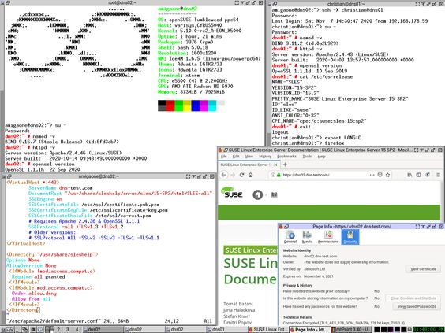Click 'Tomáš Bažant' author name
Screen dimensions: 445x333
238,304
